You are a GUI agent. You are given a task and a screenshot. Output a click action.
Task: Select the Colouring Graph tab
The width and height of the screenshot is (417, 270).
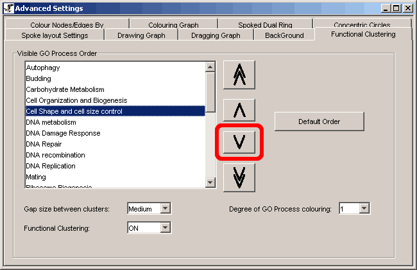(173, 25)
